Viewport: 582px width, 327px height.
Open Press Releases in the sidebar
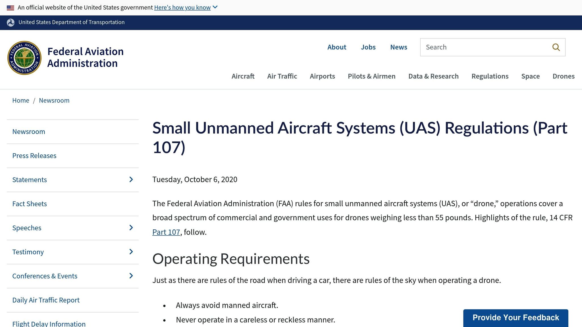click(34, 156)
